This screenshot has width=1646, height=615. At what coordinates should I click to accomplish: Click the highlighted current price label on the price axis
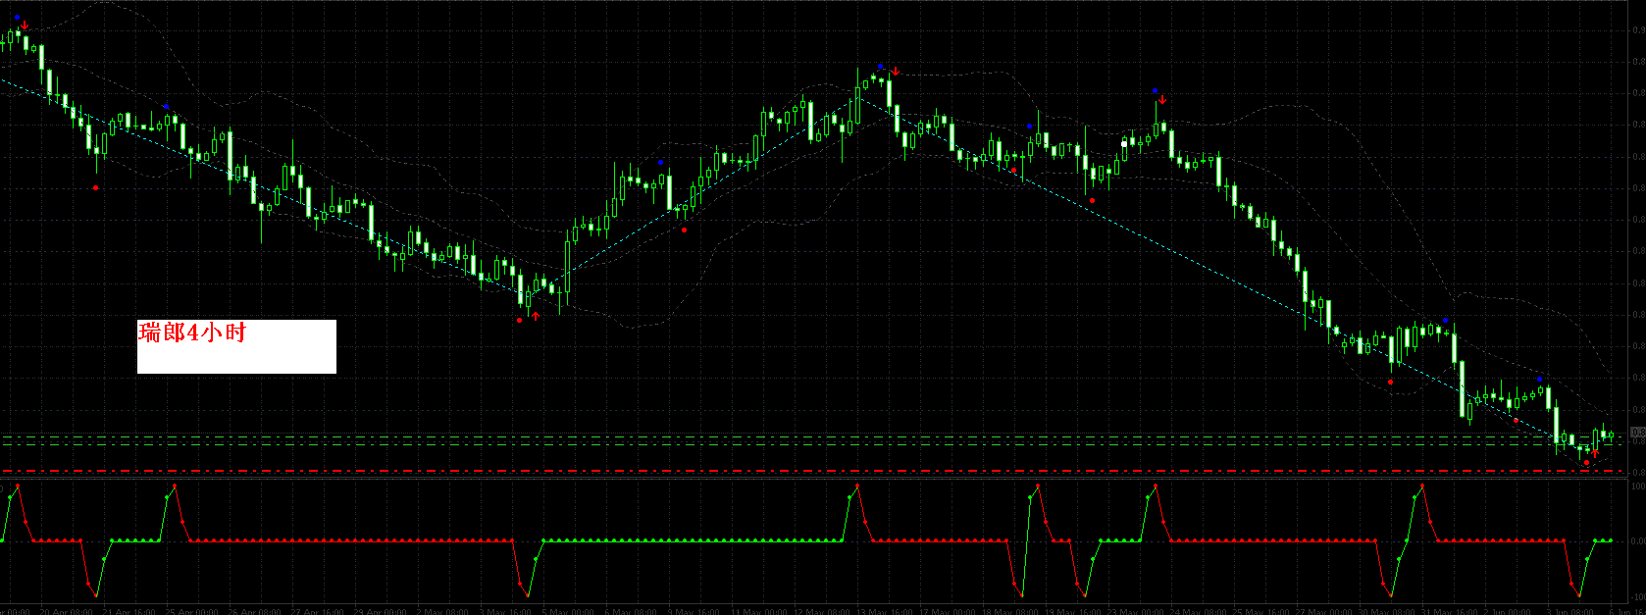click(1638, 433)
